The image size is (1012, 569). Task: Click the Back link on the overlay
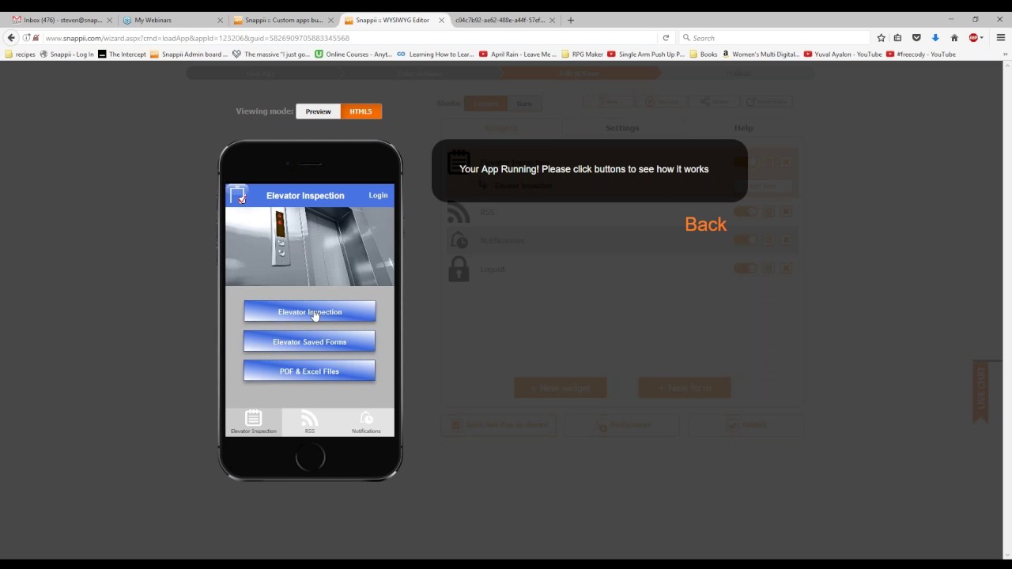705,224
